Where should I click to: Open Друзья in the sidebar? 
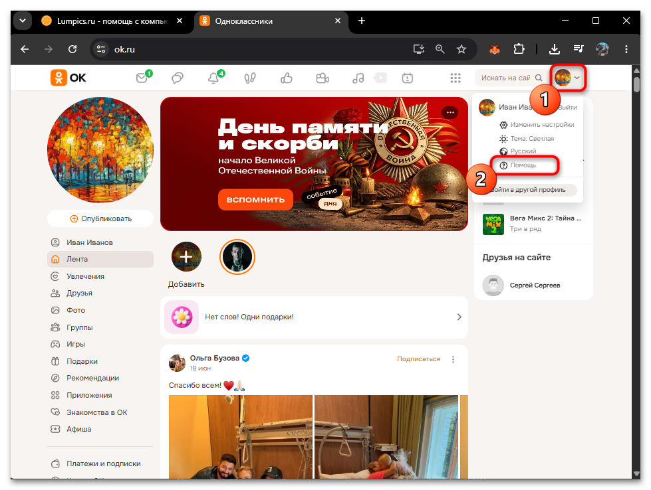coord(79,293)
